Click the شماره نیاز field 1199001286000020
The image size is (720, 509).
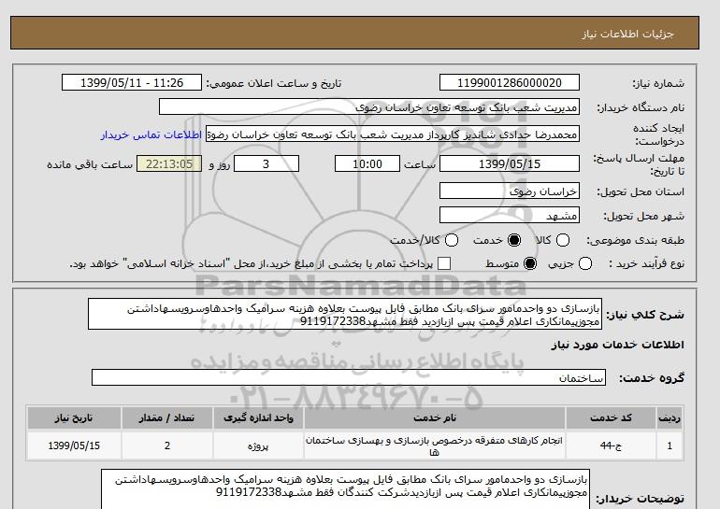(x=510, y=83)
